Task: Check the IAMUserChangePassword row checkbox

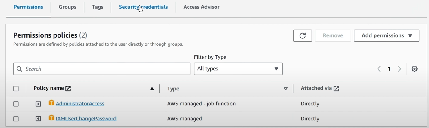Action: (16, 119)
